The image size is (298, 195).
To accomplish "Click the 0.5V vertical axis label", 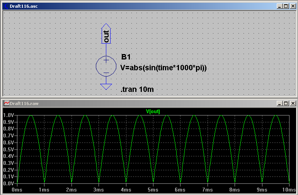I will [9, 149].
